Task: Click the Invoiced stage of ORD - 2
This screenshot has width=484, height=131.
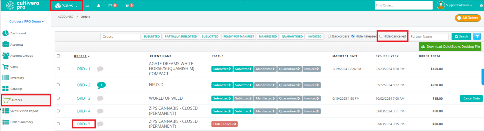Action: pyautogui.click(x=312, y=85)
